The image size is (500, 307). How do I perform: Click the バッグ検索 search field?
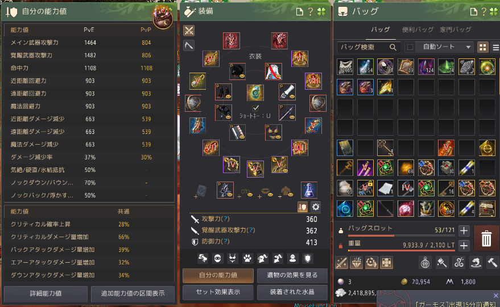click(x=364, y=48)
